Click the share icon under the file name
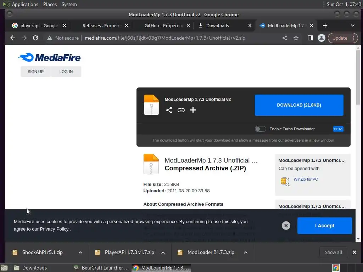 [169, 110]
